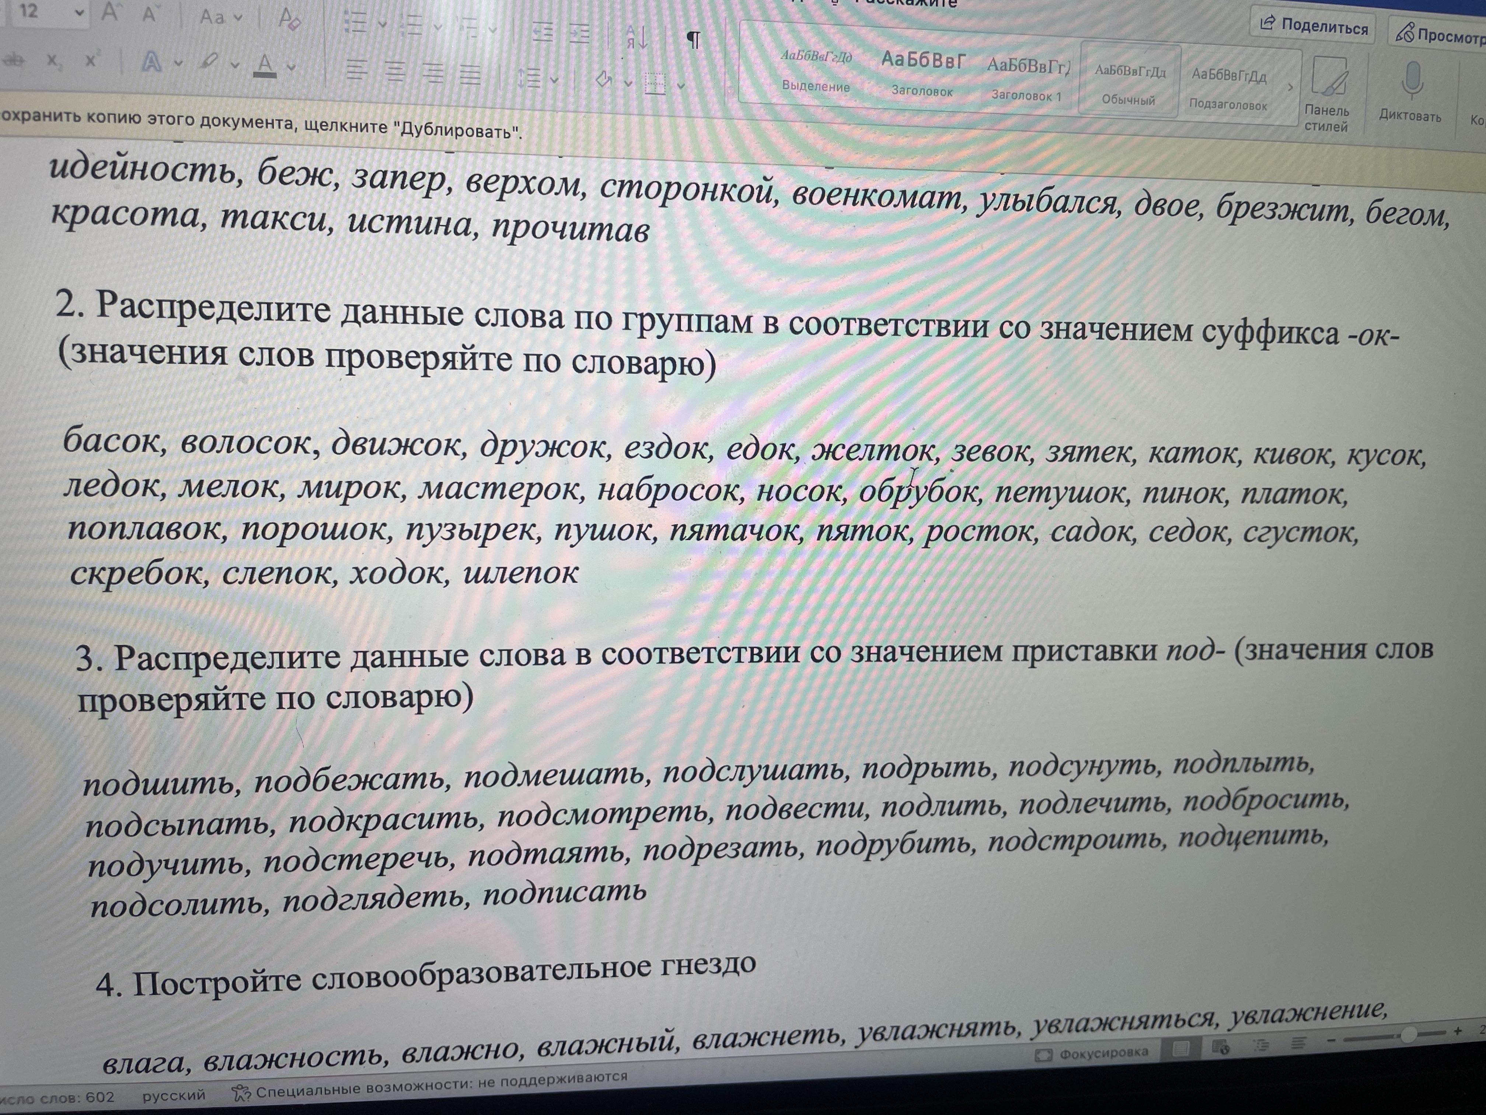
Task: Open the borders button
Action: (x=654, y=85)
